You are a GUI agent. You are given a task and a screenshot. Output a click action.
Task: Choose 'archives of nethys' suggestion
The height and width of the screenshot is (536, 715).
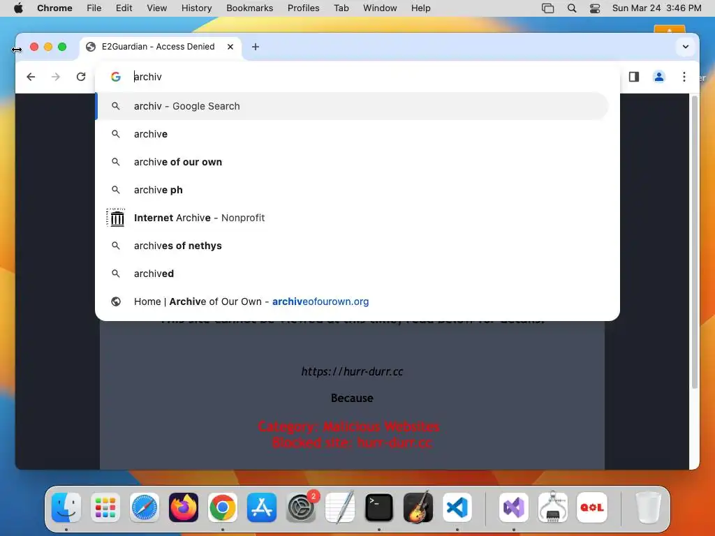(353, 246)
